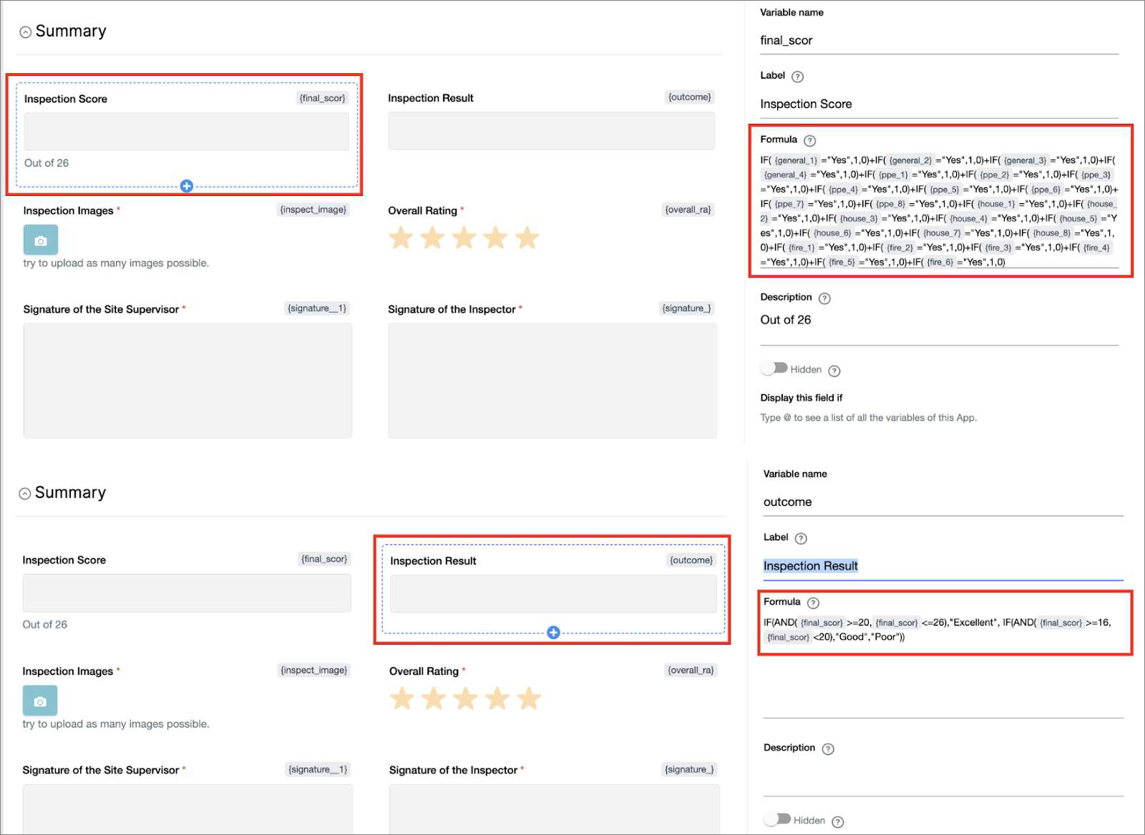
Task: Open Formula help icon in outcome properties
Action: 813,603
